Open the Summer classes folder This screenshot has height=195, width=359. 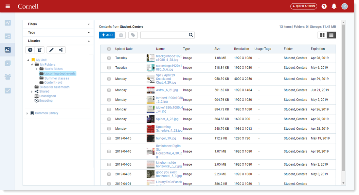[57, 78]
